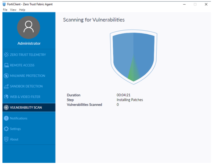The width and height of the screenshot is (214, 165).
Task: Click the large scanning shield graphic
Action: [133, 57]
